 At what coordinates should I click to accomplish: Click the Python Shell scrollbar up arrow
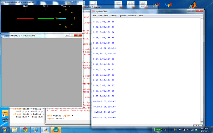[202, 19]
